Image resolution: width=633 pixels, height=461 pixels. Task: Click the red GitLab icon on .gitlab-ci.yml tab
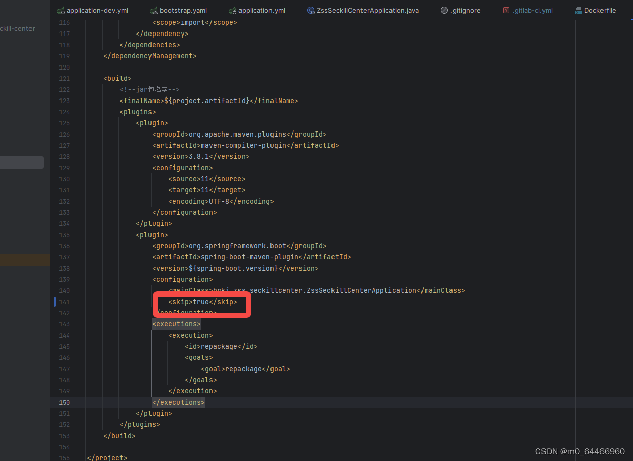coord(506,10)
